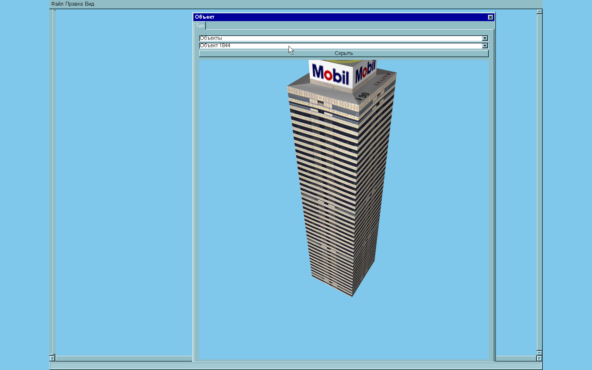Switch to the Тип tab

pos(200,26)
